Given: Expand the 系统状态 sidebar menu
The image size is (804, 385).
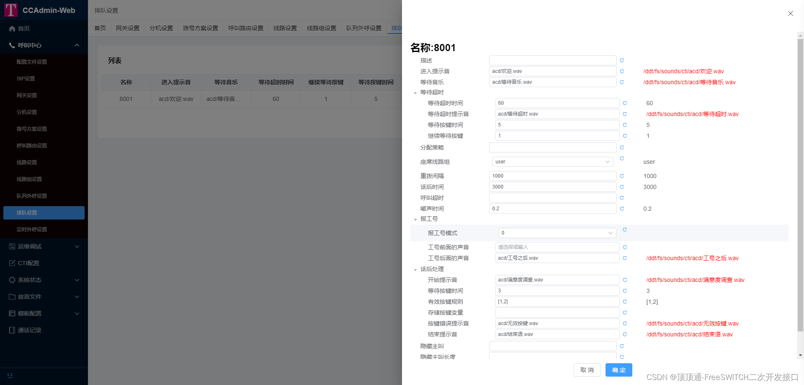Looking at the screenshot, I should 44,280.
